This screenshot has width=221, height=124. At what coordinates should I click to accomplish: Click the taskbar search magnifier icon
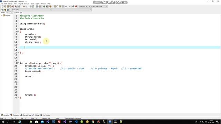pos(8,122)
